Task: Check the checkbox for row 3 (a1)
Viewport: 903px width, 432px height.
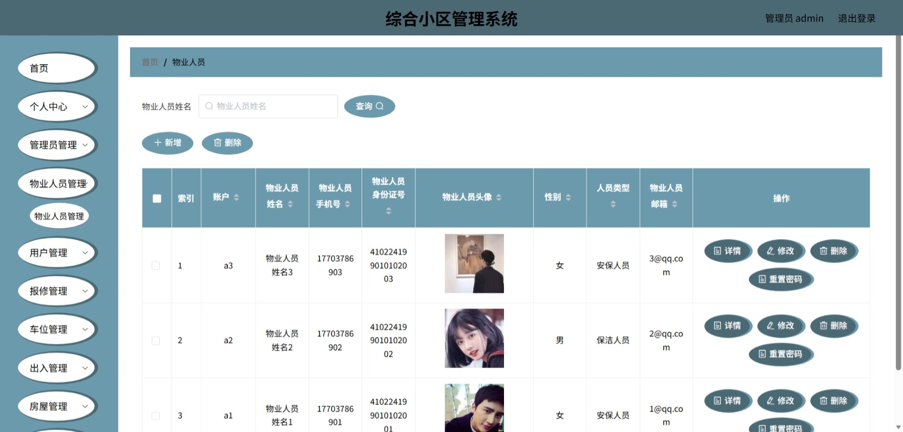Action: click(x=156, y=416)
